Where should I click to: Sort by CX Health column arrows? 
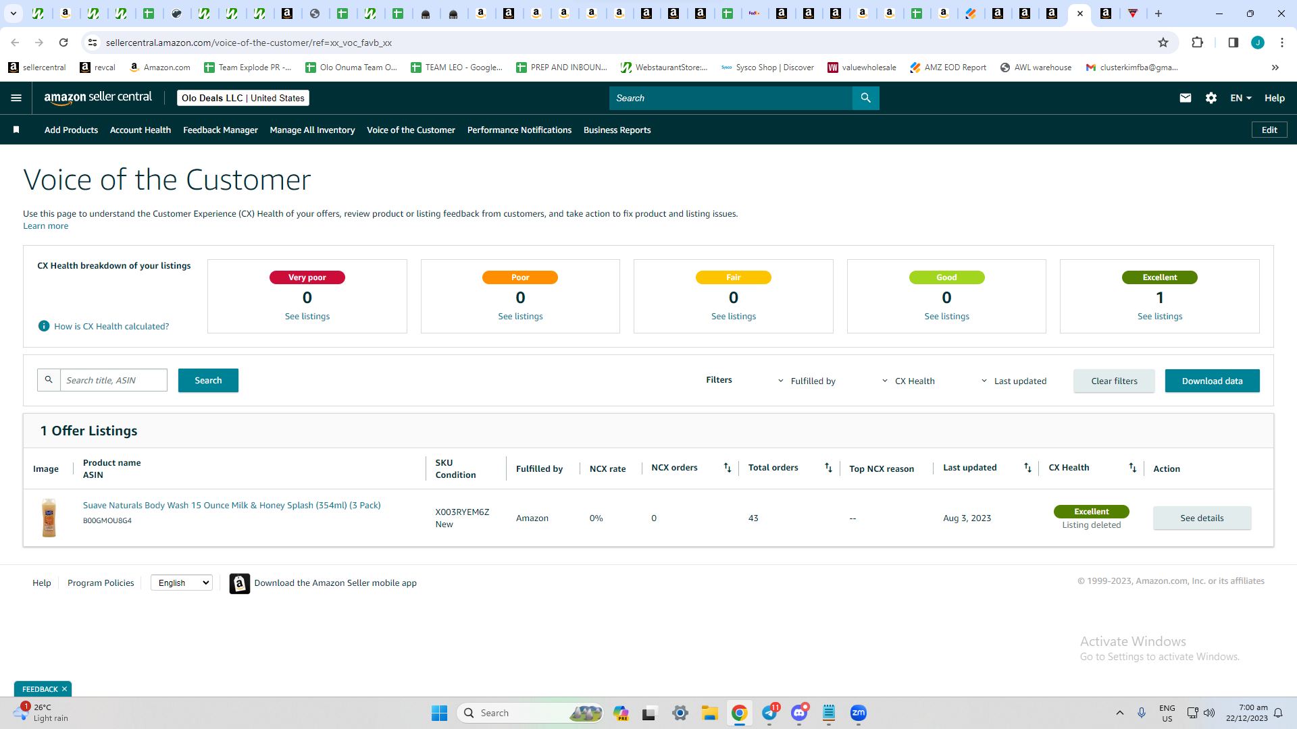tap(1133, 468)
